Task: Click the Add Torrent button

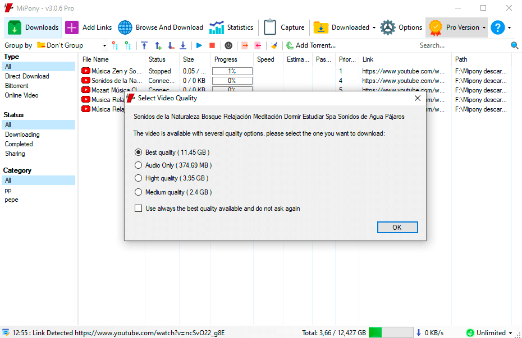Action: (x=311, y=45)
